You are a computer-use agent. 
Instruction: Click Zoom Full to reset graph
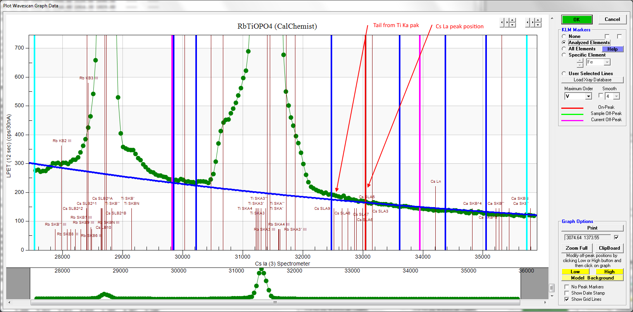point(576,248)
